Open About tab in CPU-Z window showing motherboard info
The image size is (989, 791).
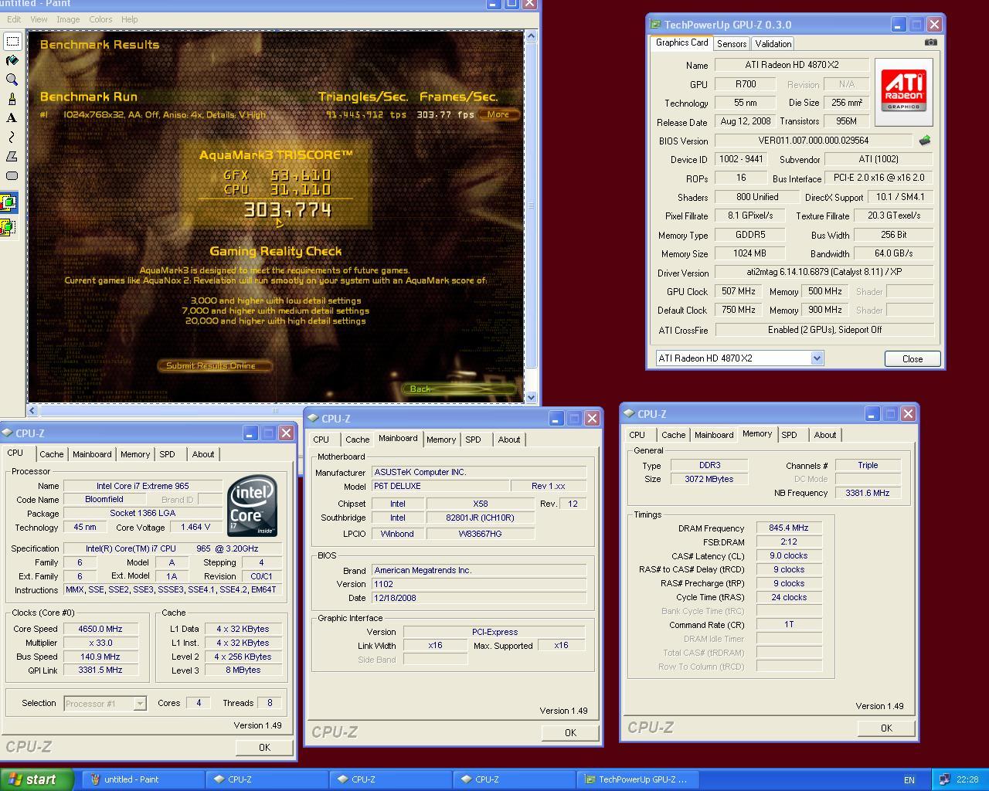click(508, 440)
